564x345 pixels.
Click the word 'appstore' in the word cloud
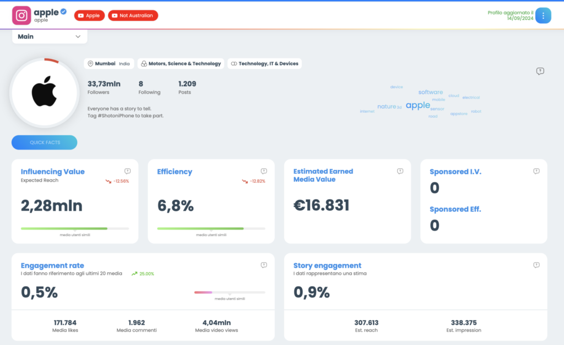(459, 114)
